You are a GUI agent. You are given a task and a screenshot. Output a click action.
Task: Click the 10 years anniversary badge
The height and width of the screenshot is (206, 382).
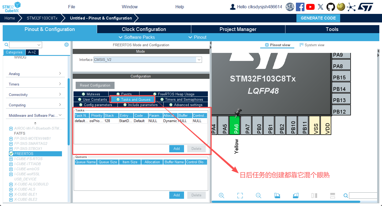tap(290, 7)
